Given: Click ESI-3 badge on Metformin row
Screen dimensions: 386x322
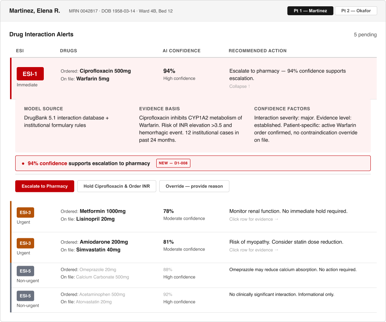Looking at the screenshot, I should point(25,212).
